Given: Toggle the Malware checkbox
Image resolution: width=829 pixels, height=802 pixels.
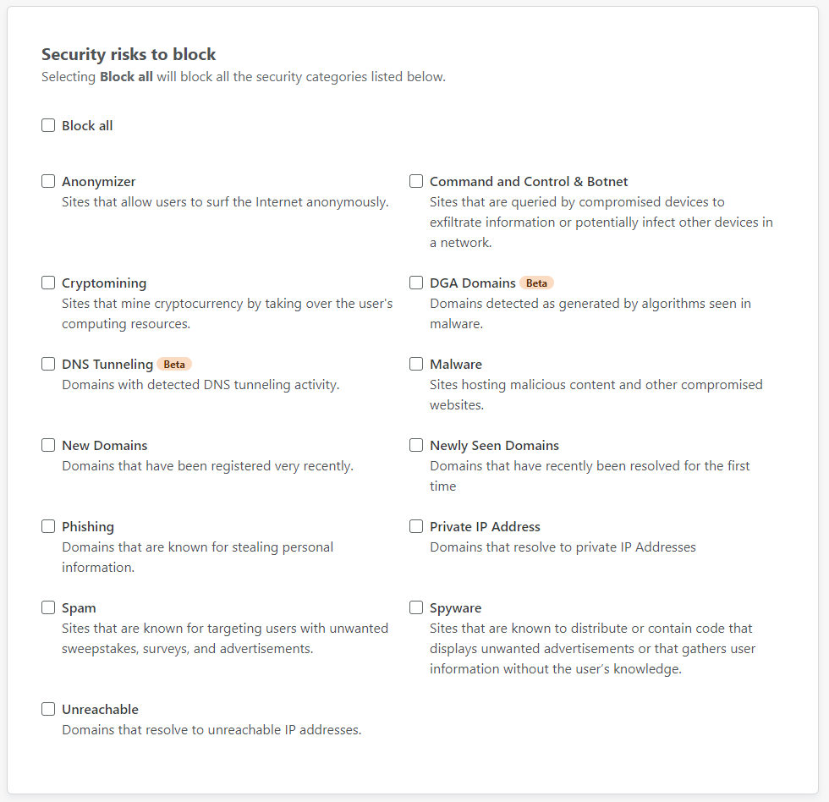Looking at the screenshot, I should click(416, 365).
